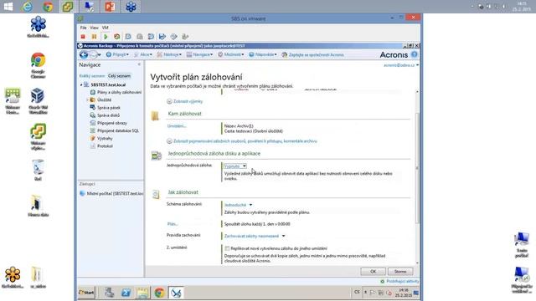Viewport: 536px width, 301px height.
Task: Click the green play VM button
Action: pos(106,37)
